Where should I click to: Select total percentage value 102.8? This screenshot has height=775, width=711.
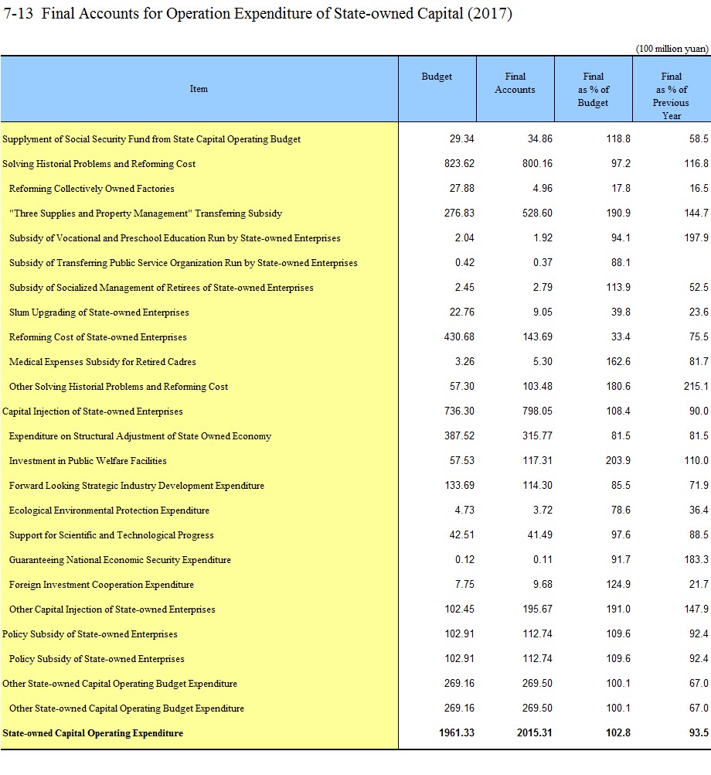click(618, 732)
